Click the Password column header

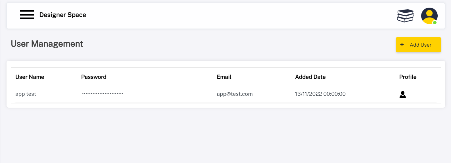coord(94,77)
